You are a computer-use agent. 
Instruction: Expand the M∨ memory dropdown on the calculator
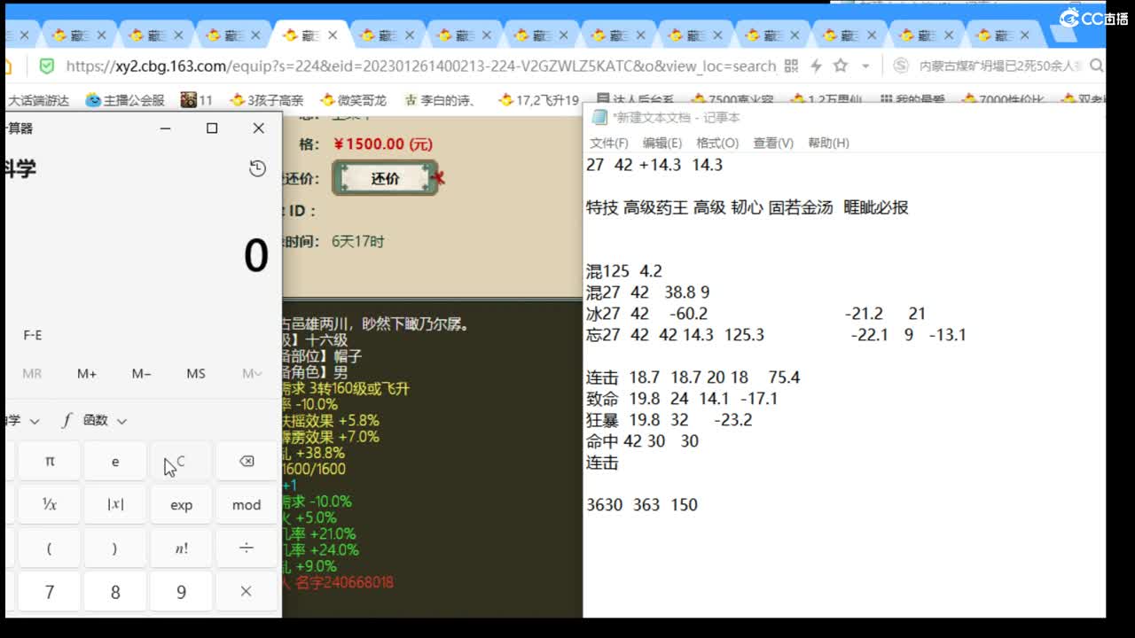250,374
